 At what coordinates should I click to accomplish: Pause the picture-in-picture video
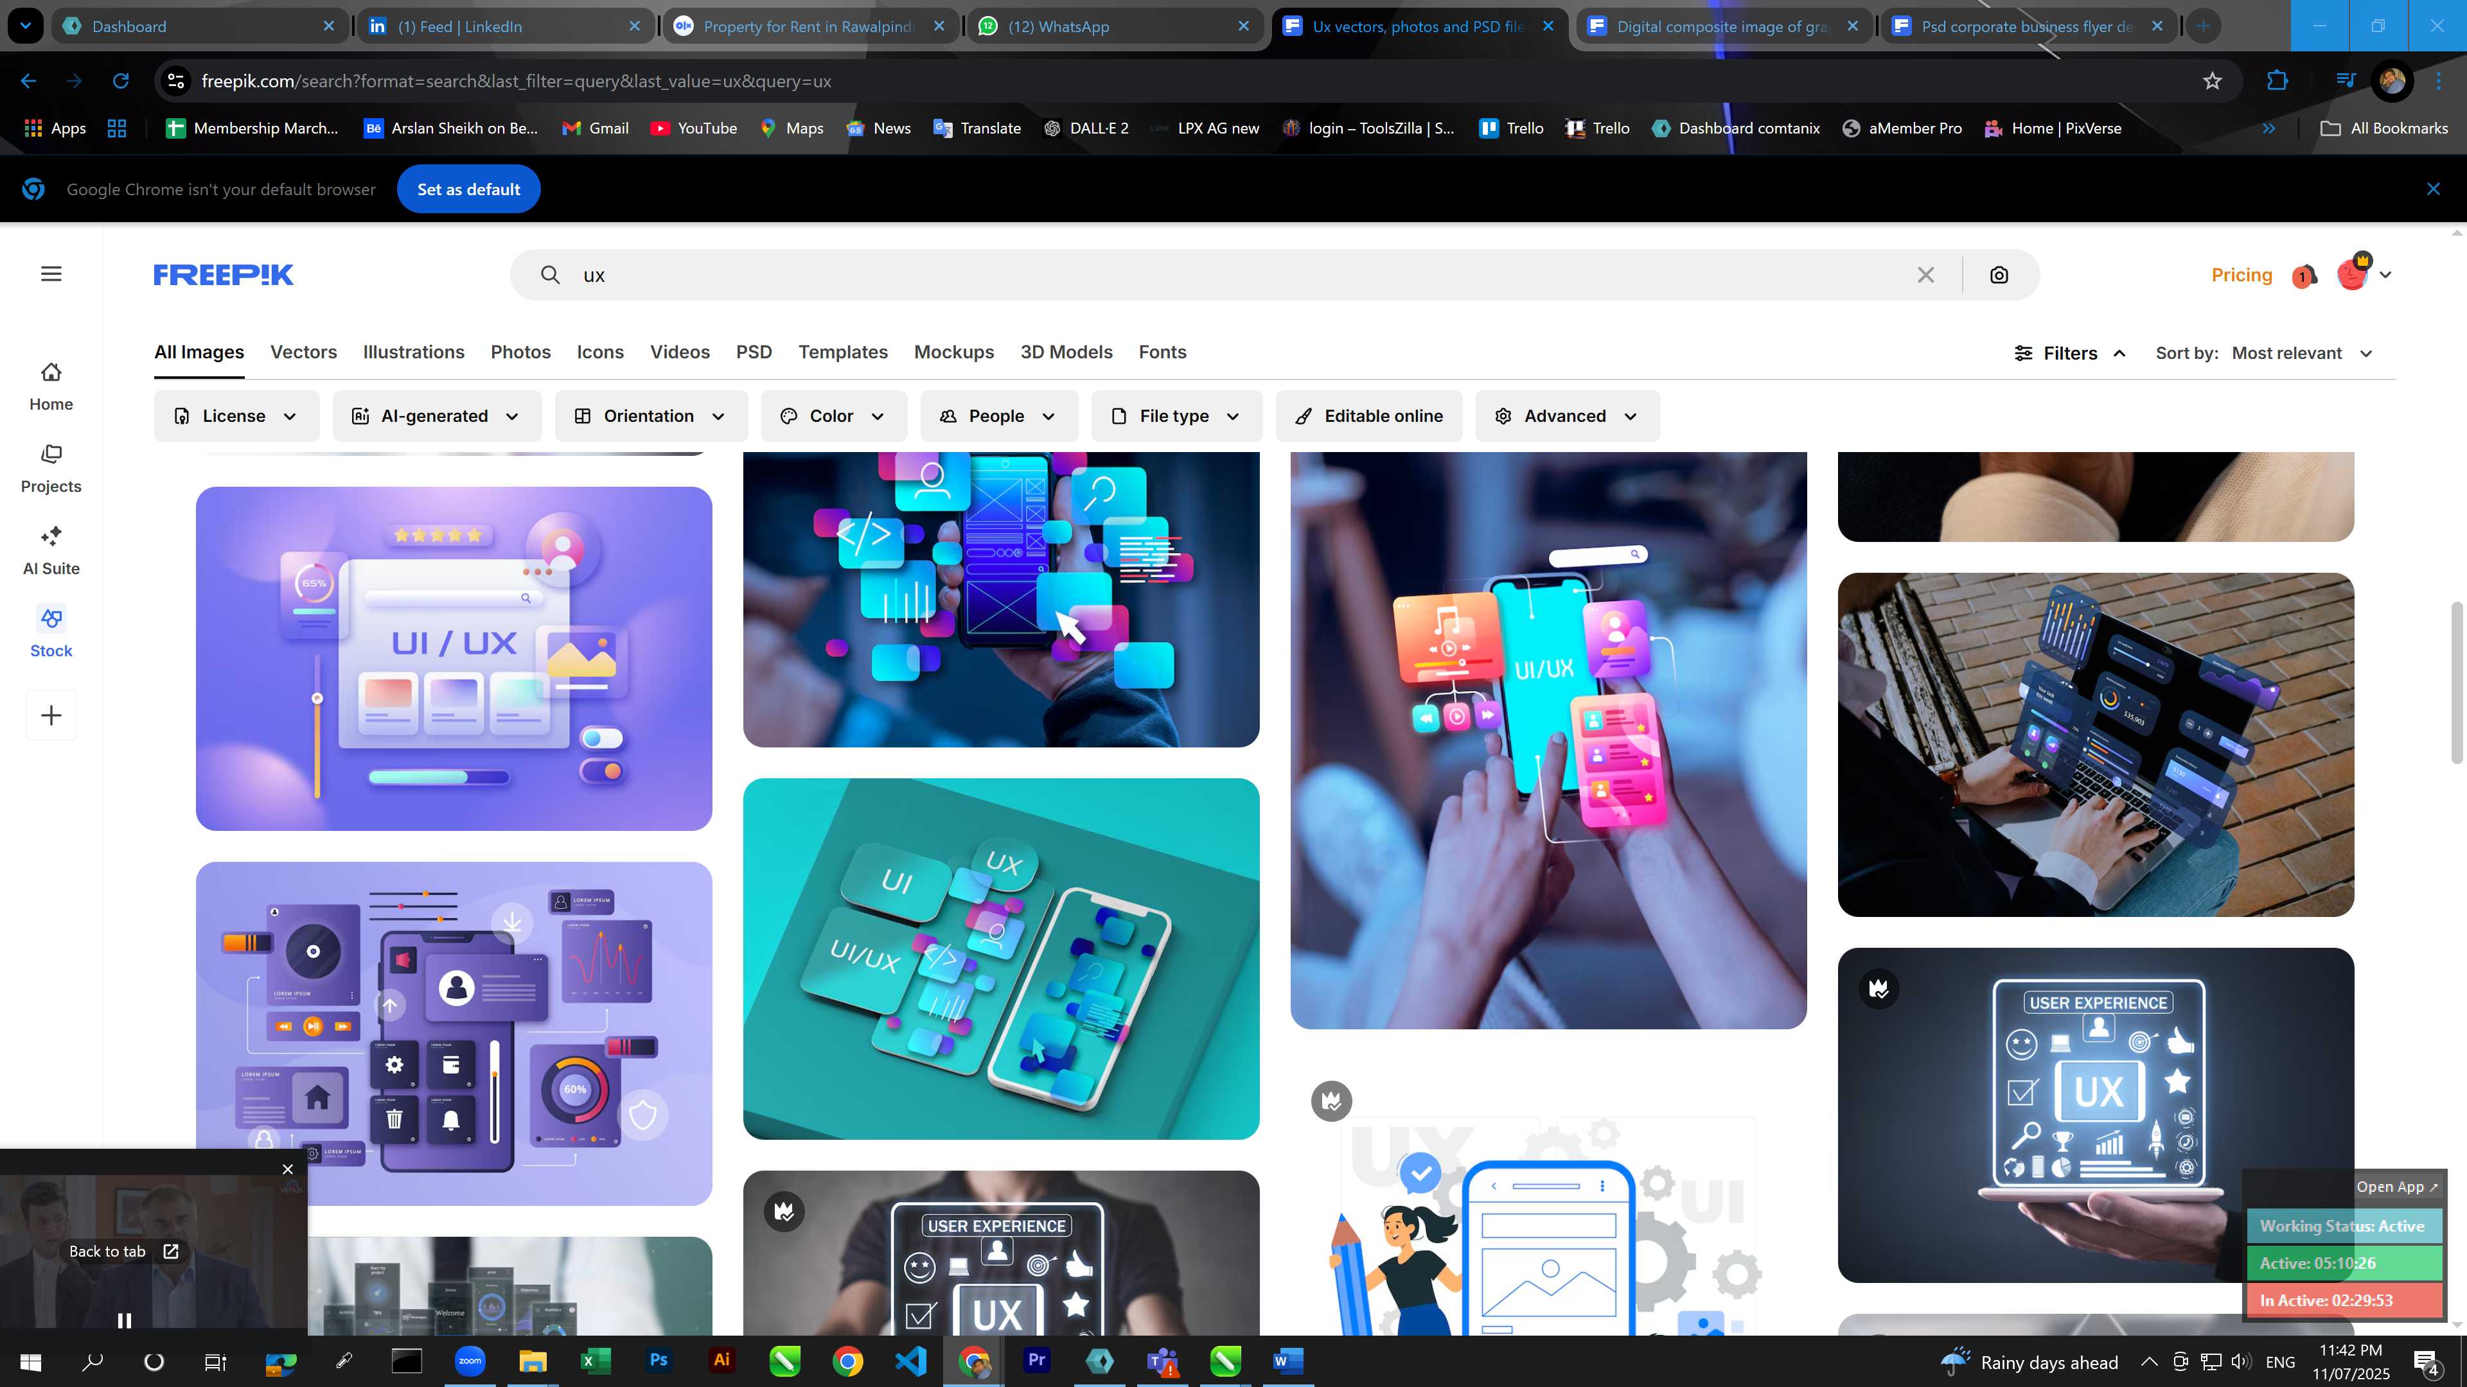click(x=125, y=1321)
